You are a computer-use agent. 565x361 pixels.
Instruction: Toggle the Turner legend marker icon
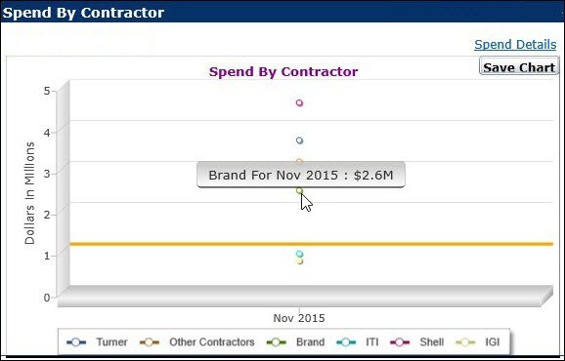[76, 342]
